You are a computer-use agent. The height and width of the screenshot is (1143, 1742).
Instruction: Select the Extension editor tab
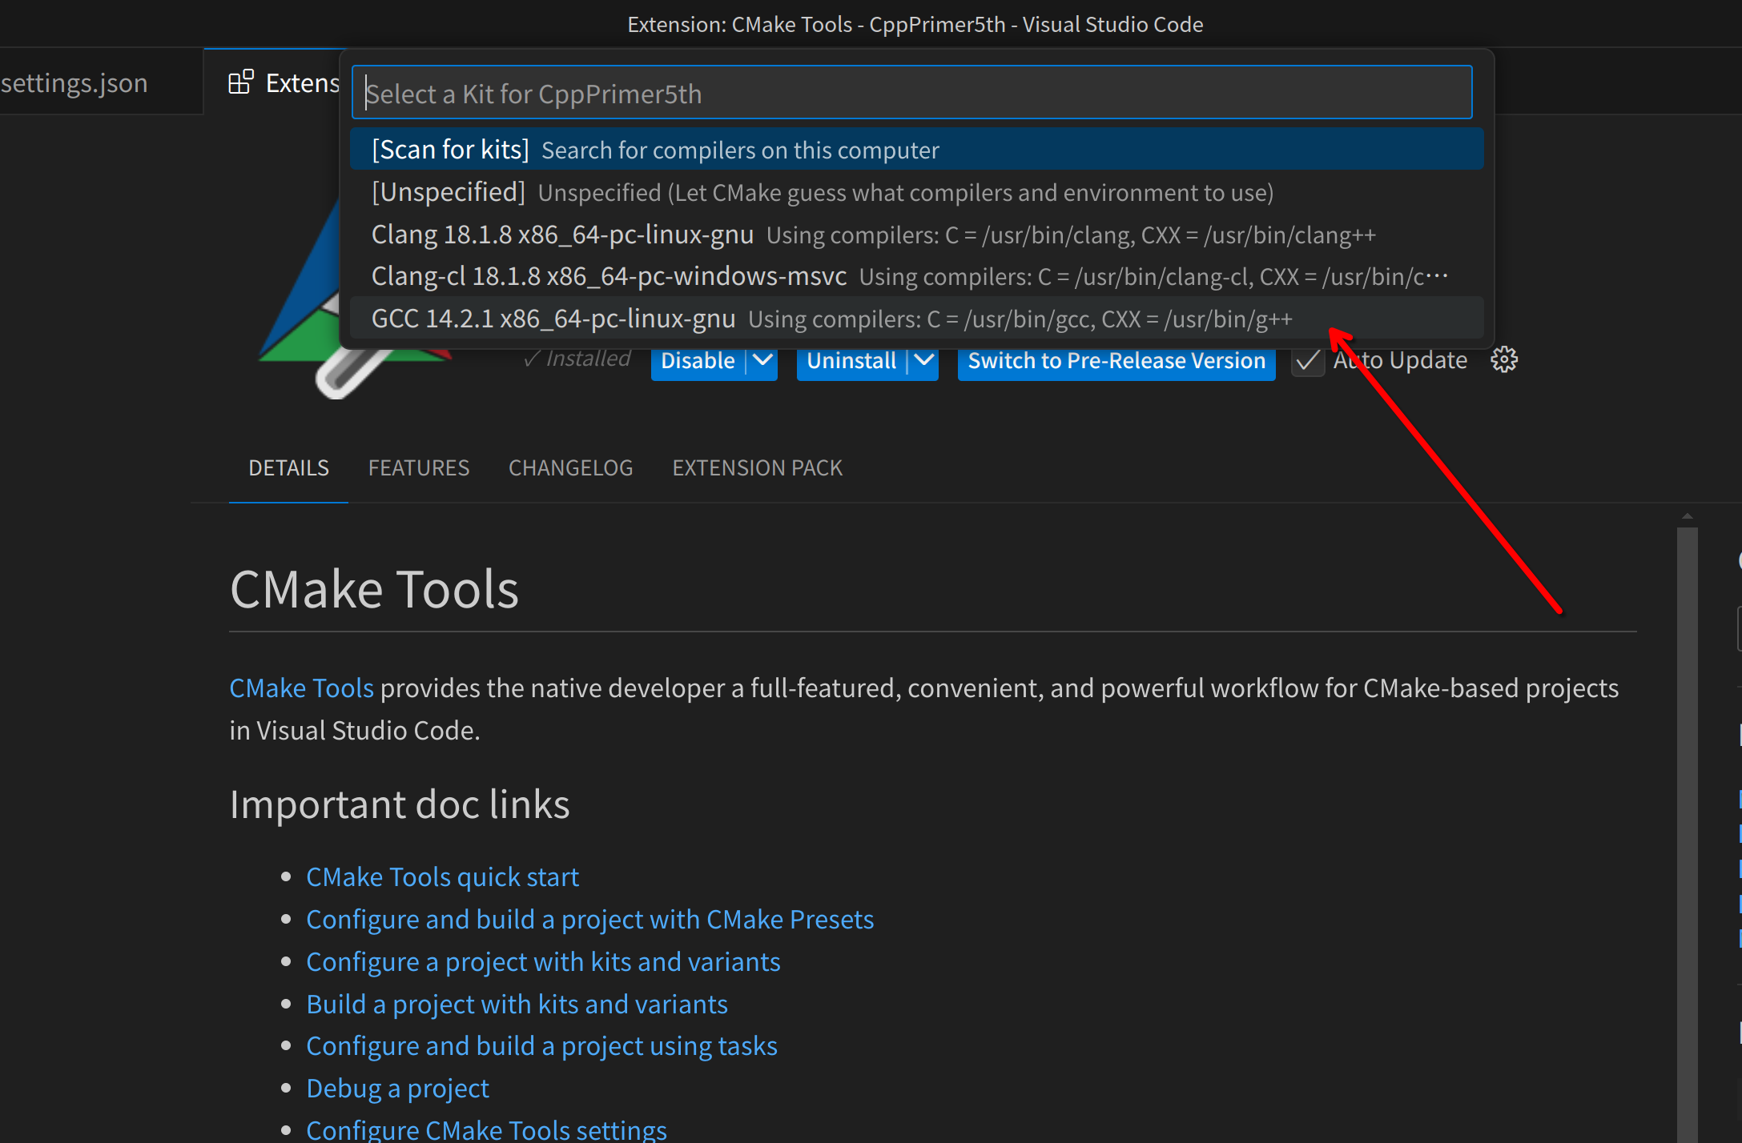click(x=272, y=82)
